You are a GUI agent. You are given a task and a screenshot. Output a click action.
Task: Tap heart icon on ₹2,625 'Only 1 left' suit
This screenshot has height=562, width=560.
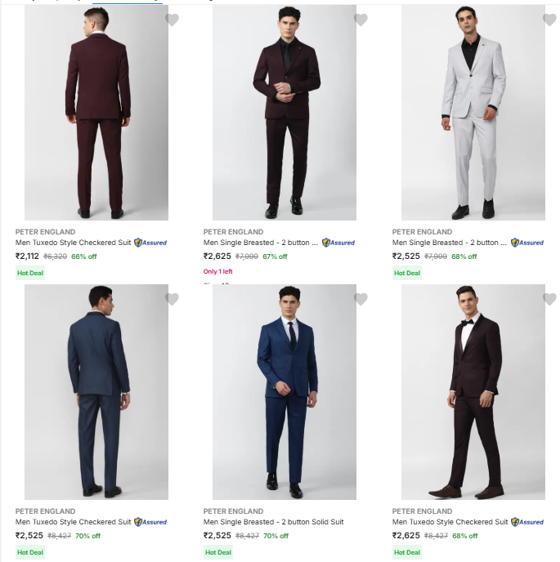[361, 20]
